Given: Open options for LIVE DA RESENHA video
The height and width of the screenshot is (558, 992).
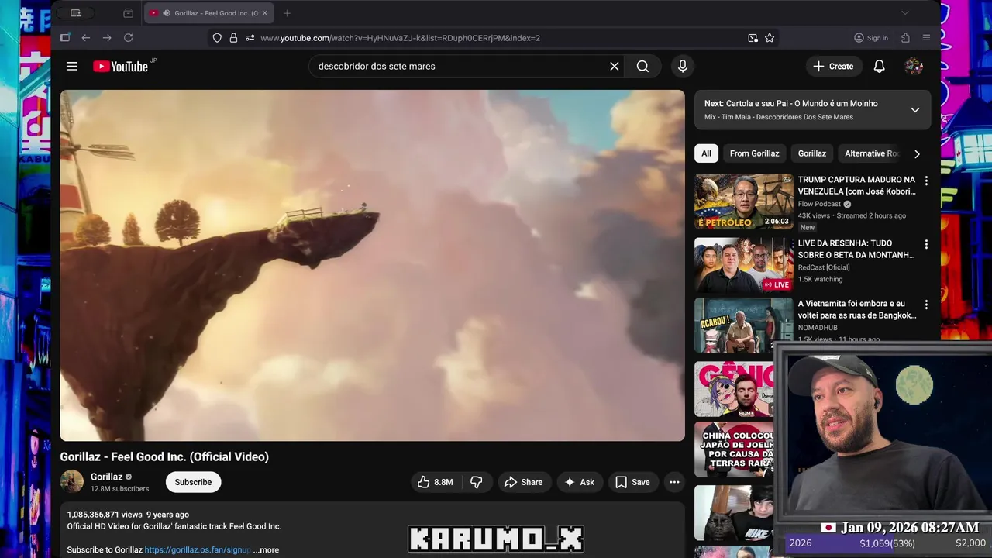Looking at the screenshot, I should tap(925, 244).
